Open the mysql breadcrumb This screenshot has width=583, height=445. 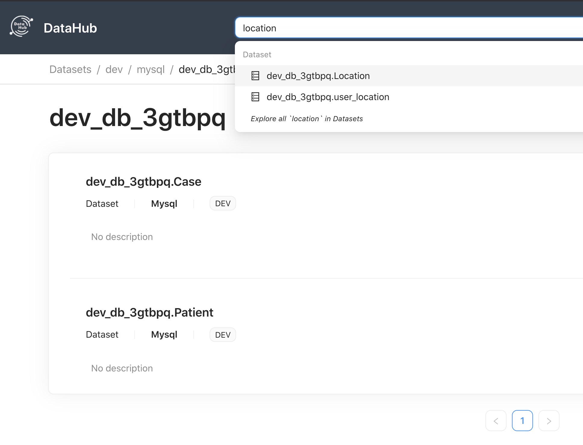pos(151,69)
